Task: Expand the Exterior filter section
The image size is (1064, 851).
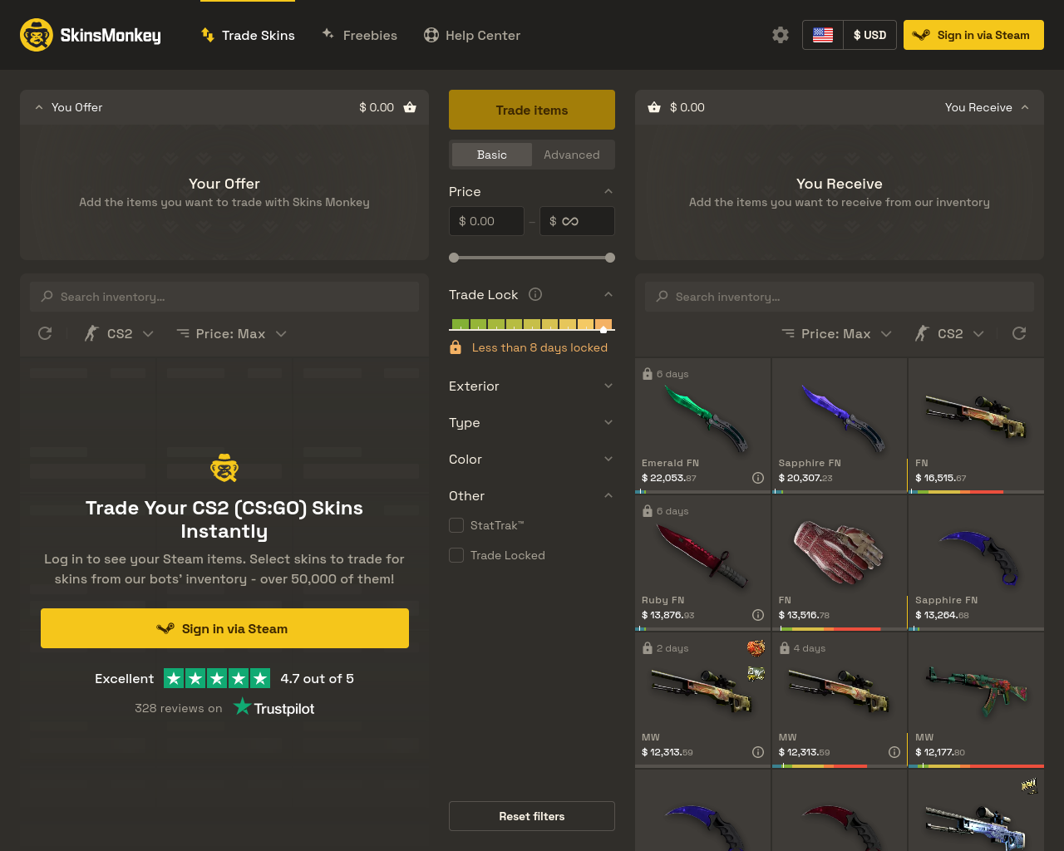Action: coord(532,386)
